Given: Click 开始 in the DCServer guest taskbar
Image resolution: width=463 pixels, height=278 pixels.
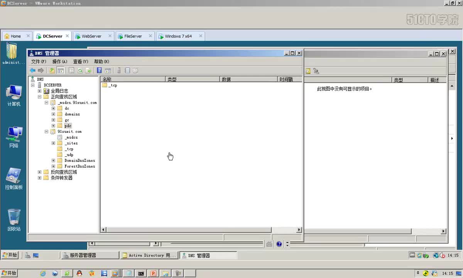Looking at the screenshot, I should [x=10, y=255].
